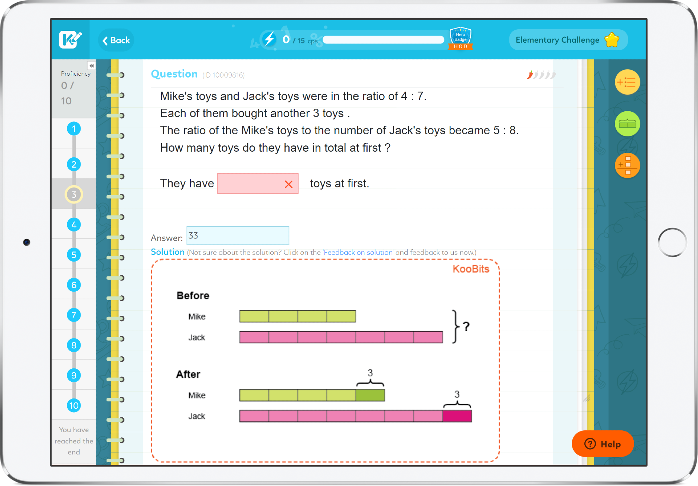The width and height of the screenshot is (698, 486).
Task: Open the green bar model tool
Action: [x=627, y=124]
